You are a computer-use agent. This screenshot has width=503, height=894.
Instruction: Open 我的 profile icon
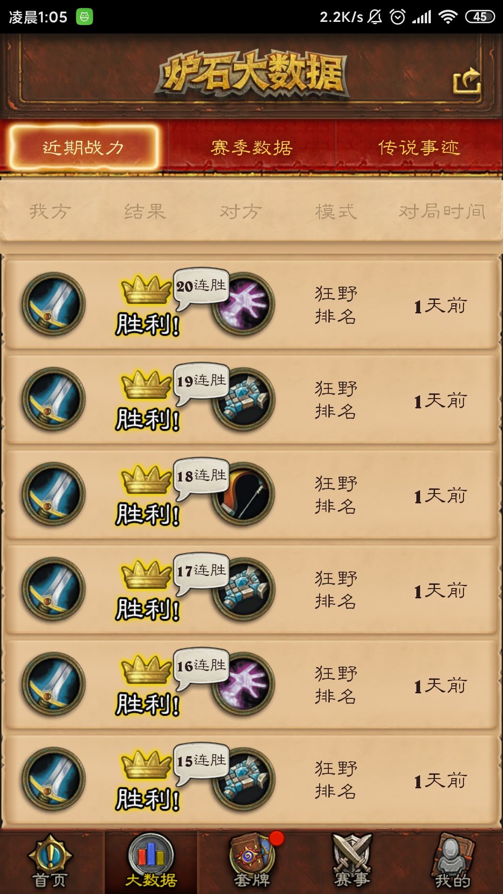point(453,861)
